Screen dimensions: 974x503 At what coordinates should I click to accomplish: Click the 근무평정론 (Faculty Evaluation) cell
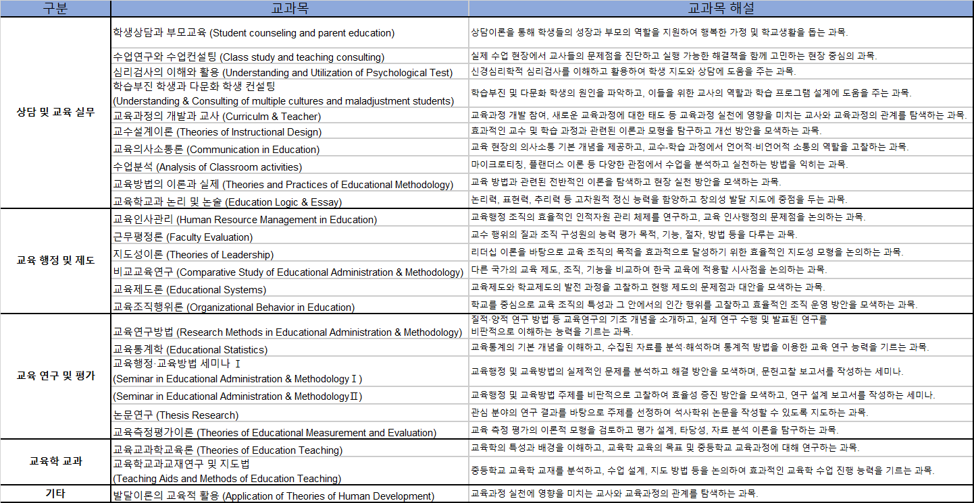tap(182, 237)
